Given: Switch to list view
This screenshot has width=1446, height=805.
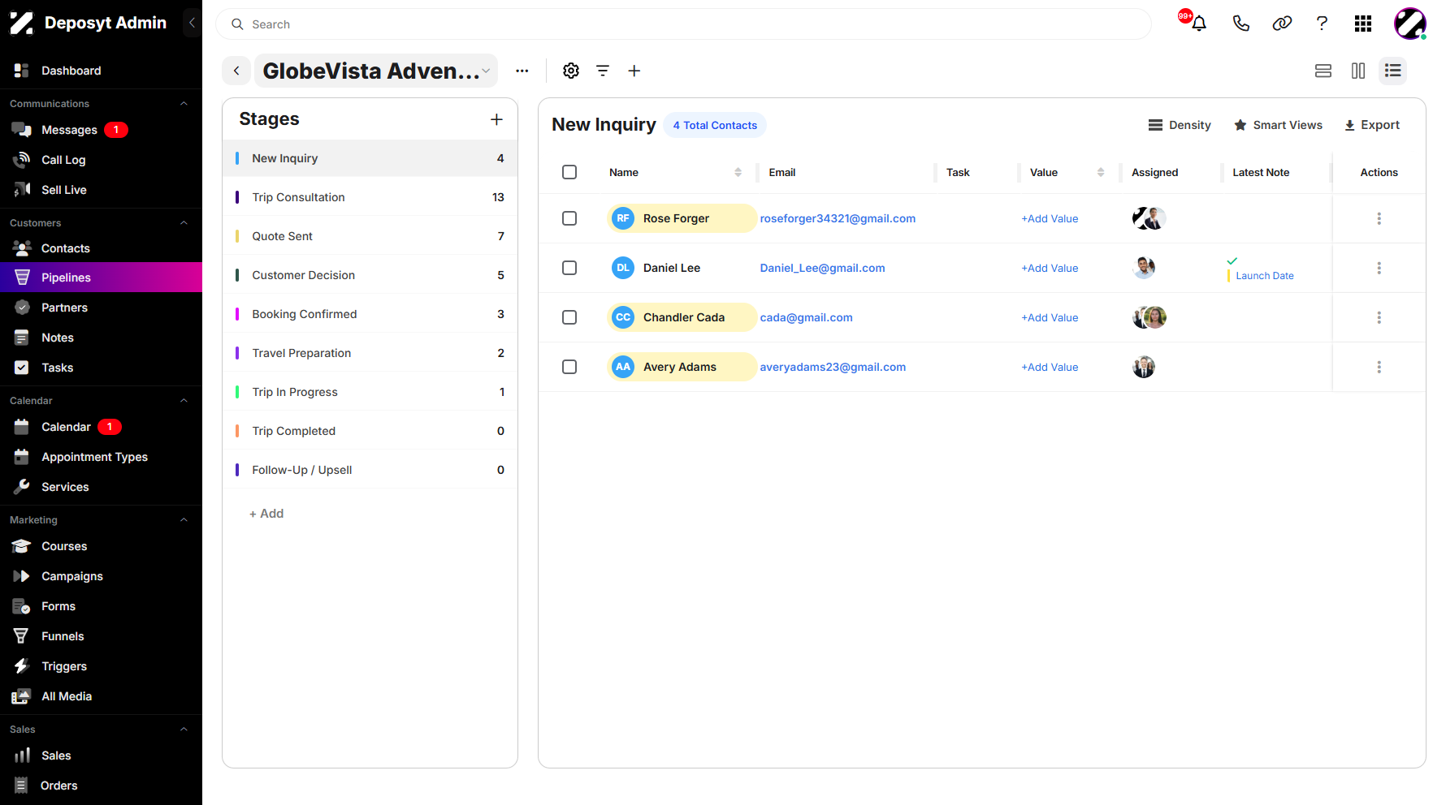Looking at the screenshot, I should pyautogui.click(x=1393, y=71).
